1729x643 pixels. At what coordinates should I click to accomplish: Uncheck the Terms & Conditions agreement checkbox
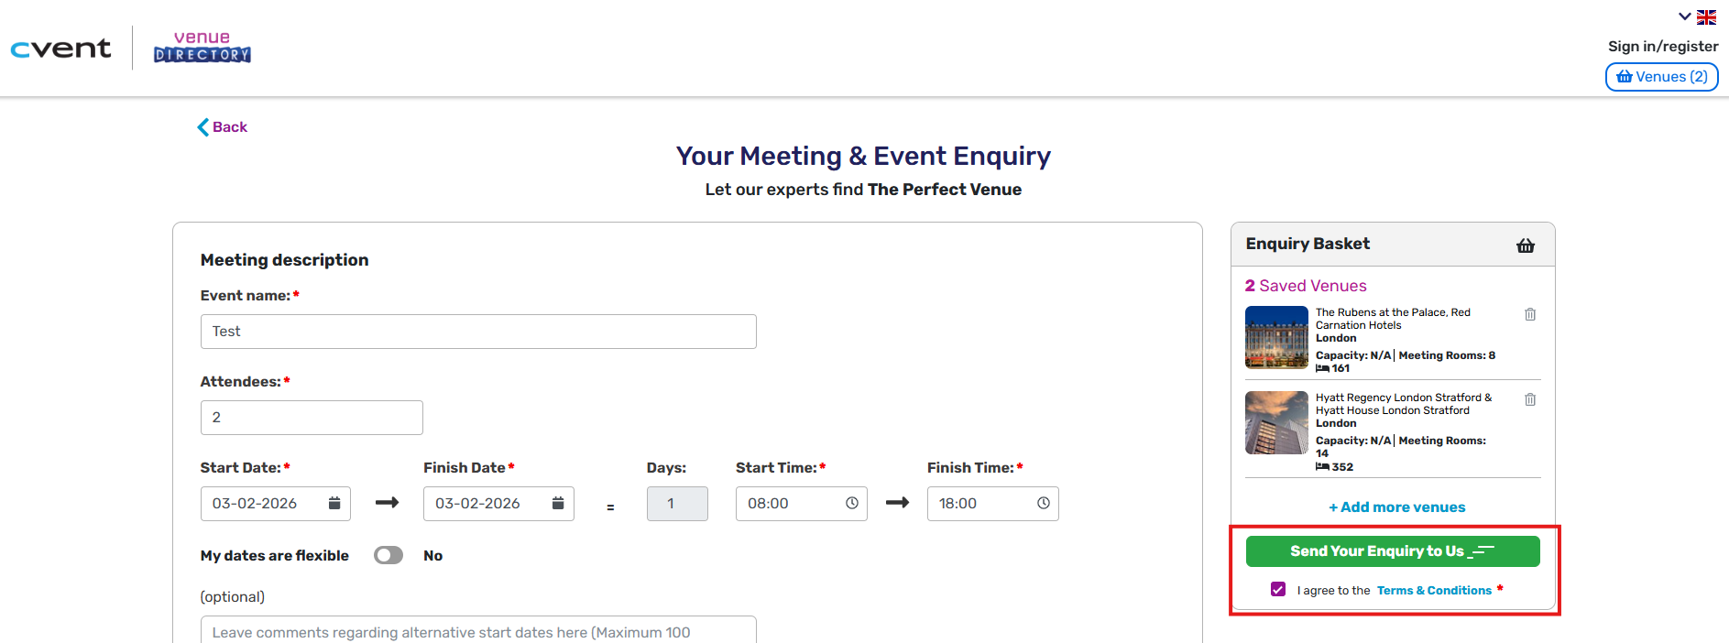point(1278,589)
